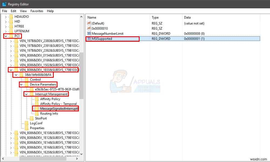
Task: Select the MessageSignaledInterruptProperties key
Action: (x=59, y=109)
